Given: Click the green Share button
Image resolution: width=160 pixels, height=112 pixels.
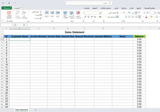Looking at the screenshot, I should coord(7,8).
